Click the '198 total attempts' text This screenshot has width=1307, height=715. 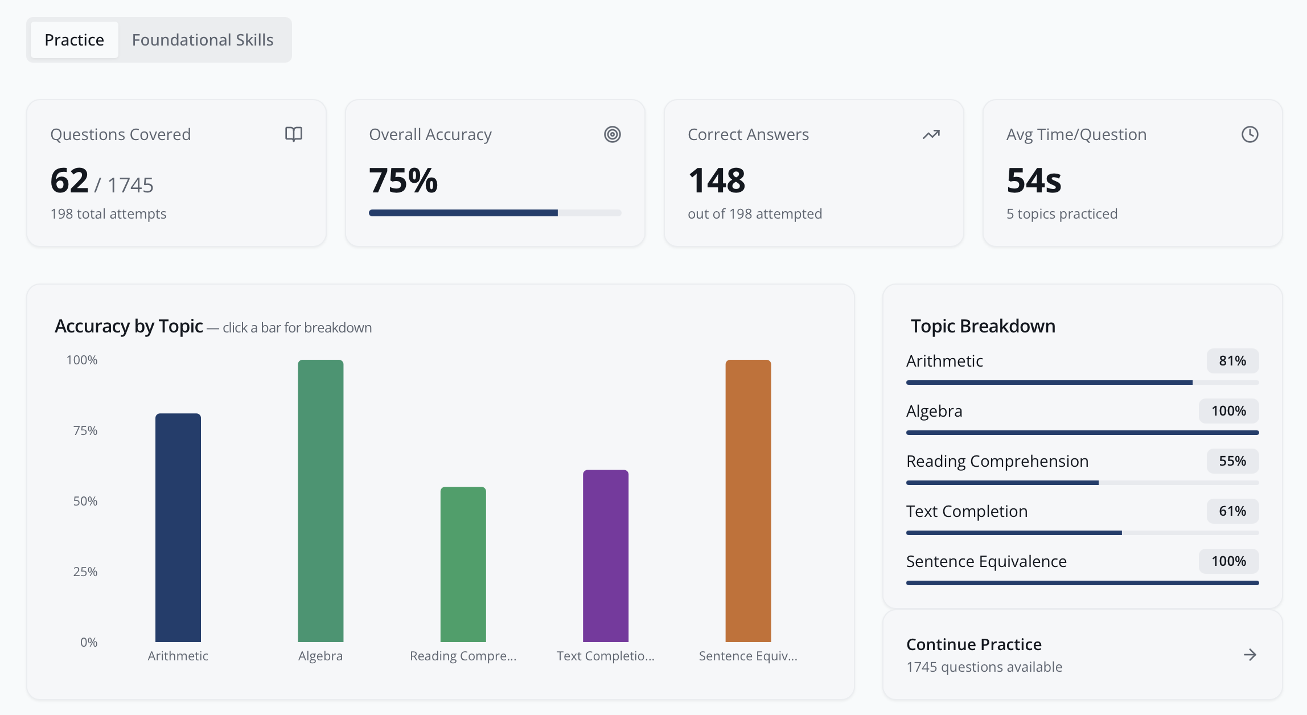point(108,214)
